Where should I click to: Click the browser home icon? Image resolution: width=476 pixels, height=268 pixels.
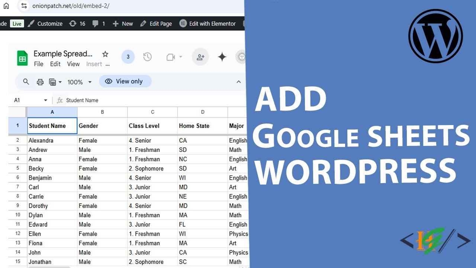[6, 6]
